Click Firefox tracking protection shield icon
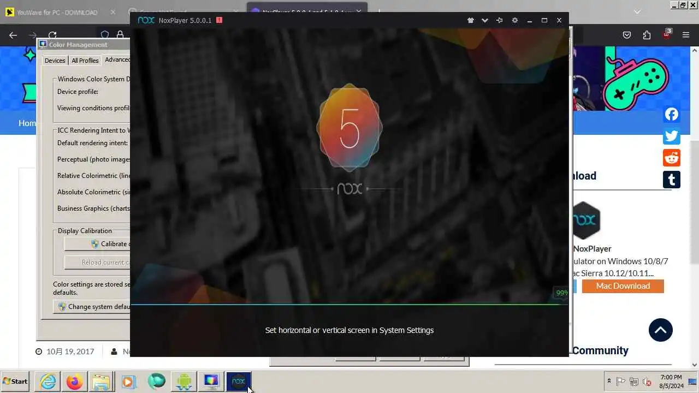Viewport: 699px width, 393px height. coord(105,35)
